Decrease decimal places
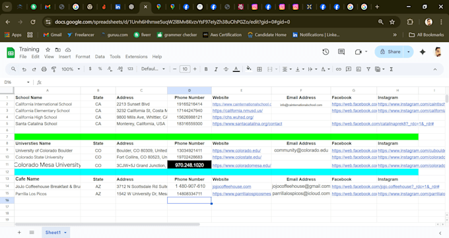Image resolution: width=449 pixels, height=238 pixels. point(110,69)
